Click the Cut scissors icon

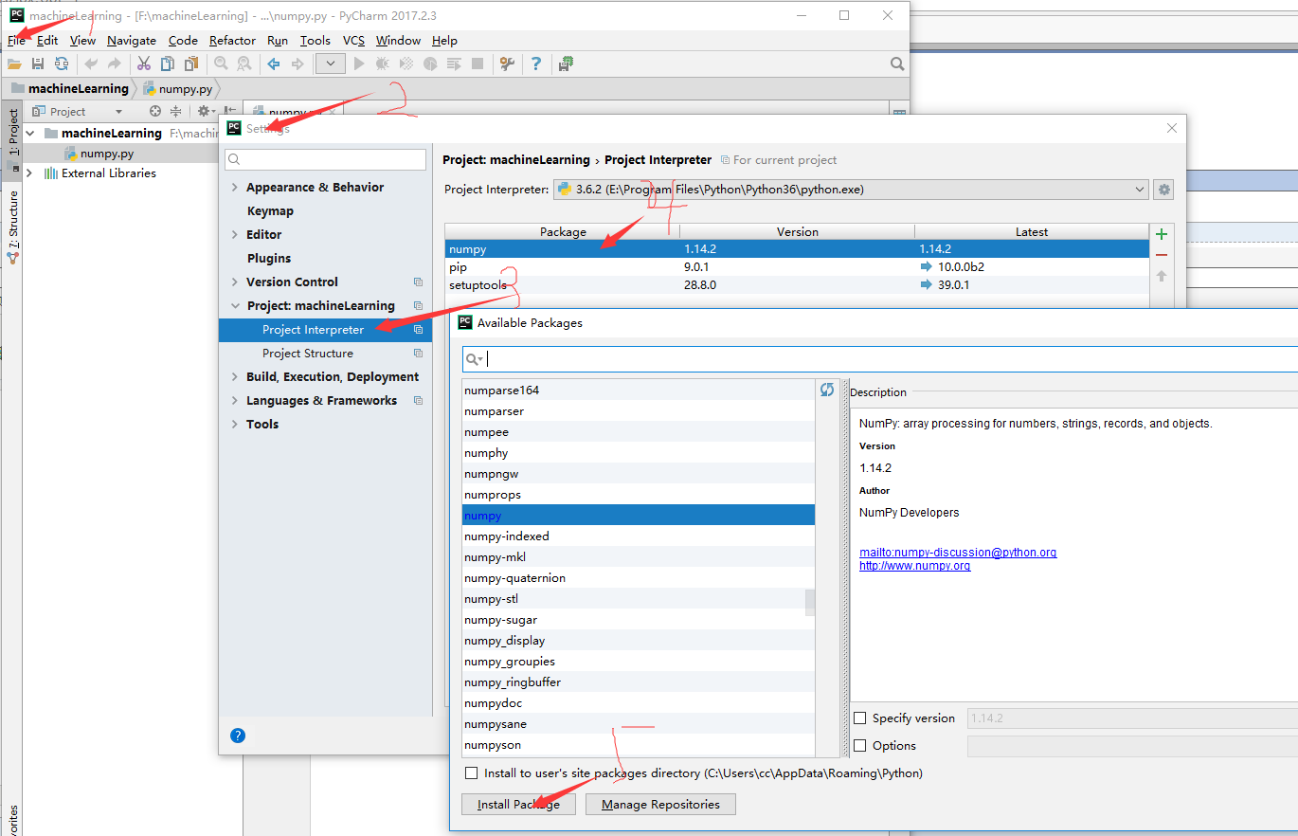(144, 64)
